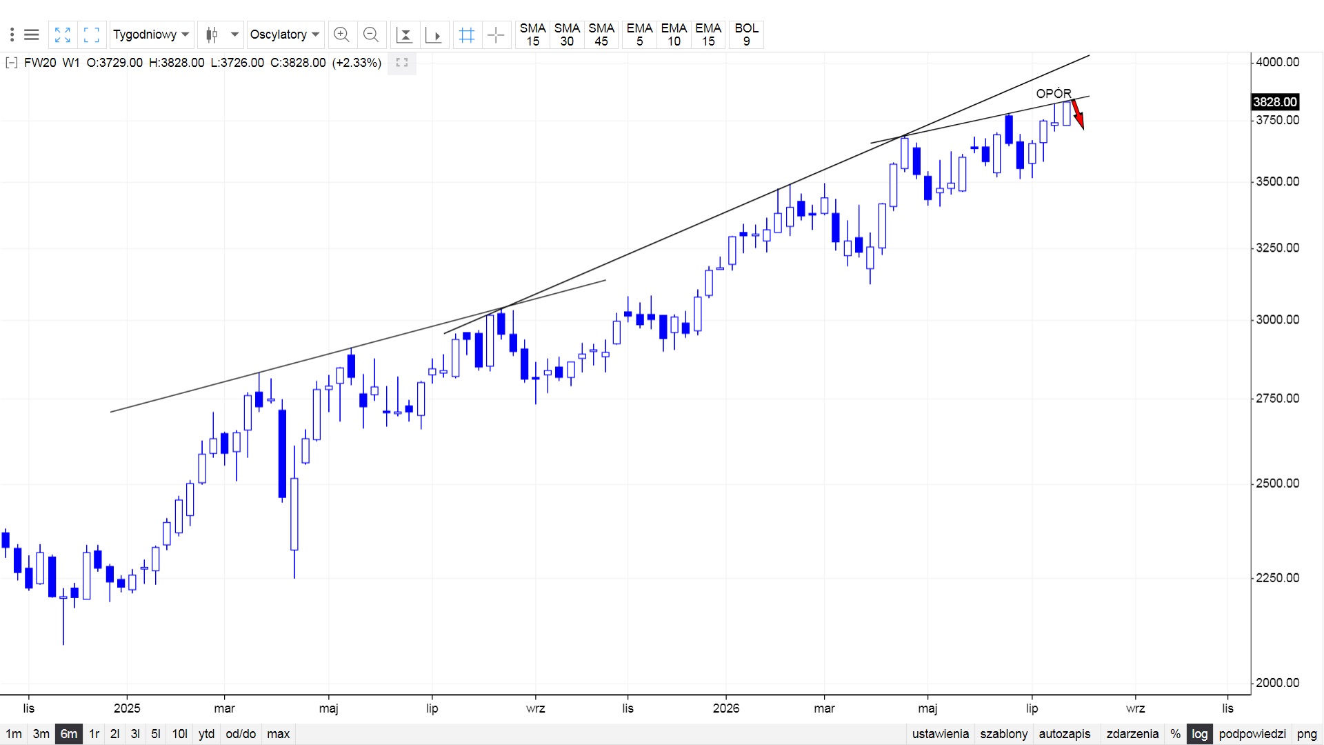
Task: Select the 2l time range
Action: point(115,734)
